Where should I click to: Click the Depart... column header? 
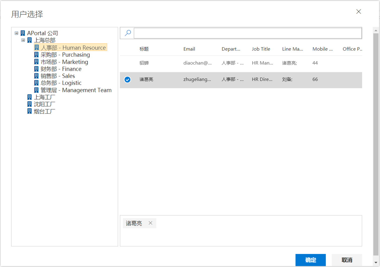pyautogui.click(x=231, y=49)
